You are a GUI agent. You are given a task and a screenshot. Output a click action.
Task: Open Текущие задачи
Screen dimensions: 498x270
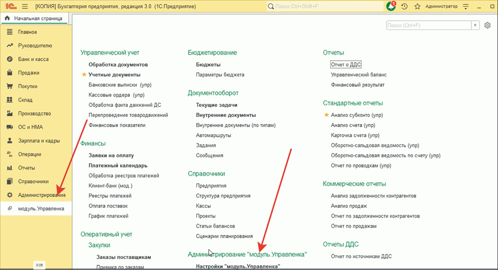coord(217,105)
